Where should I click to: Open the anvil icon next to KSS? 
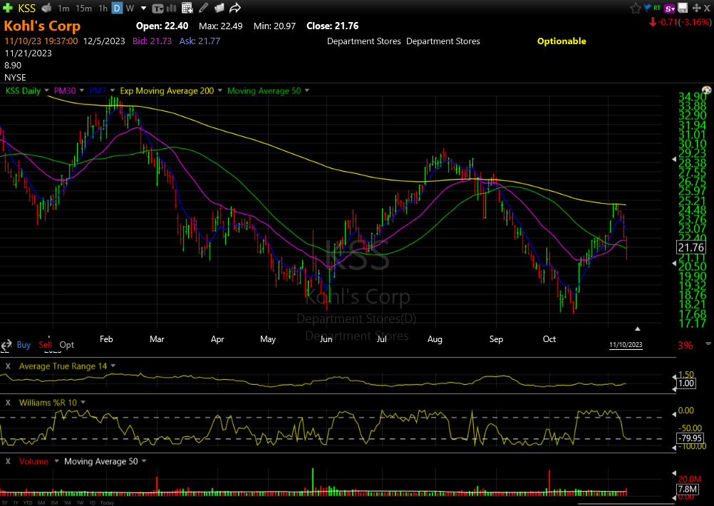[46, 8]
